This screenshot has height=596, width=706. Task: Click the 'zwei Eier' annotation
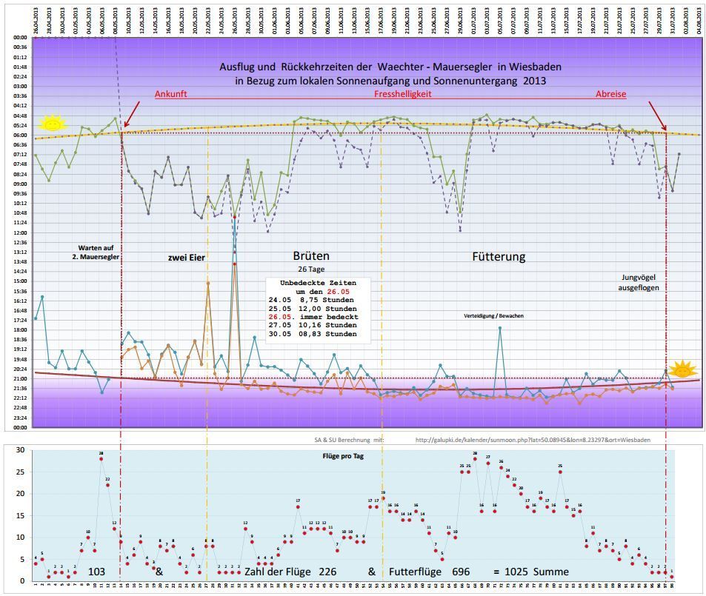tap(185, 258)
